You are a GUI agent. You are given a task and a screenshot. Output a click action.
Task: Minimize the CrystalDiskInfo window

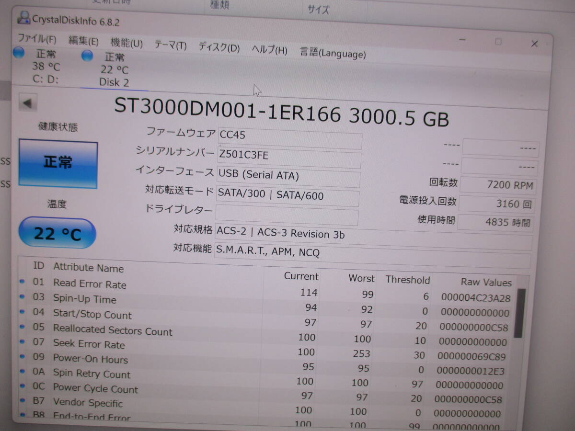tap(462, 40)
